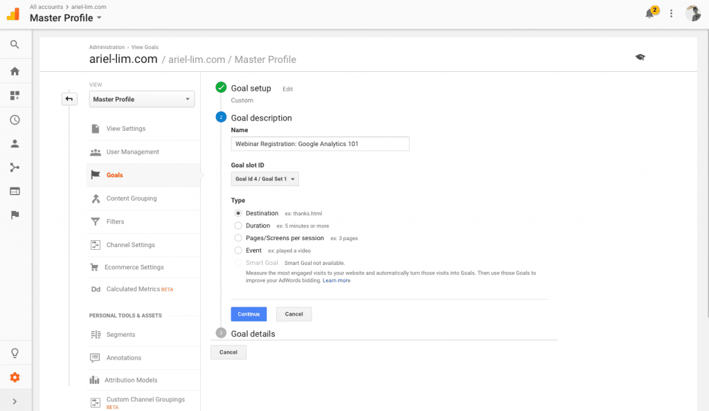Open the user account avatar
This screenshot has width=709, height=411.
tap(692, 14)
